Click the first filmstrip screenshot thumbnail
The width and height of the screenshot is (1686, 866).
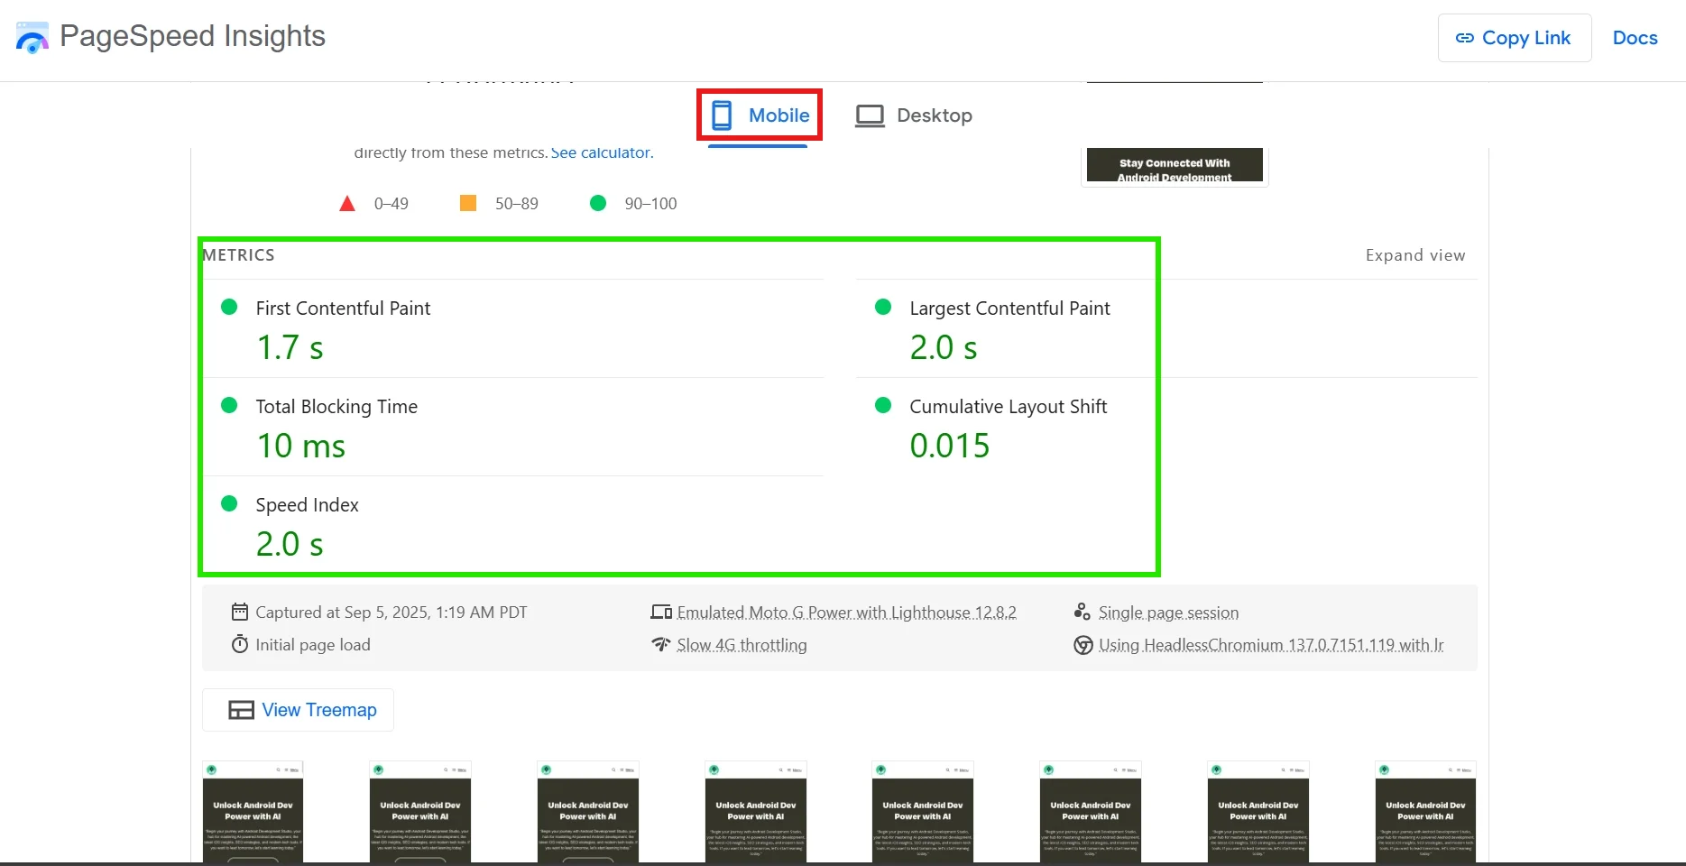(253, 812)
